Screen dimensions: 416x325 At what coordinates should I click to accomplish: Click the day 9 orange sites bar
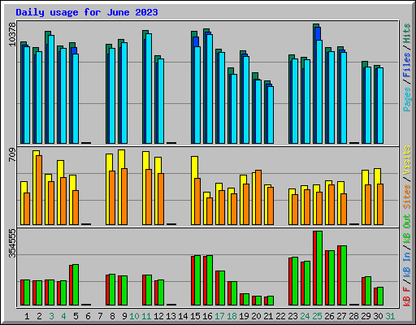pos(124,197)
